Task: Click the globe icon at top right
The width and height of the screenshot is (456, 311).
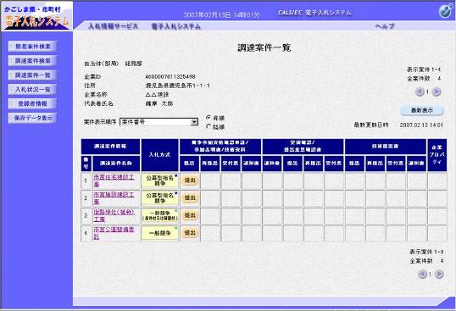Action: coord(445,11)
